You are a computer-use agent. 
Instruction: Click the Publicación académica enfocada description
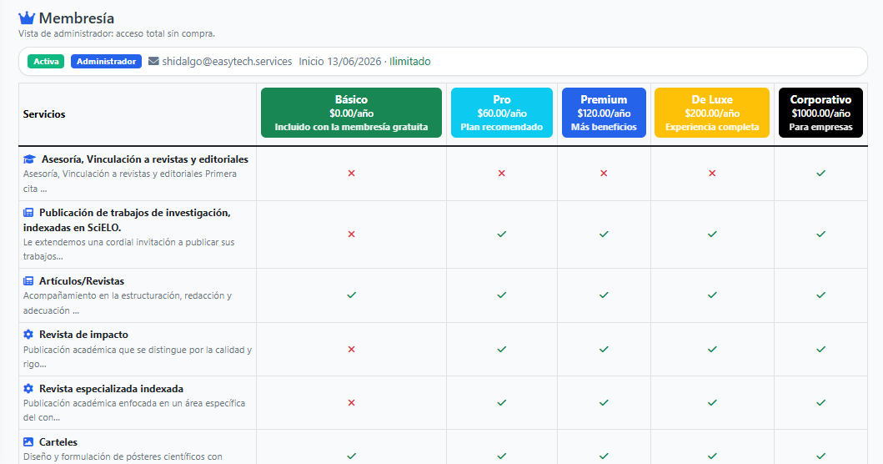[134, 411]
